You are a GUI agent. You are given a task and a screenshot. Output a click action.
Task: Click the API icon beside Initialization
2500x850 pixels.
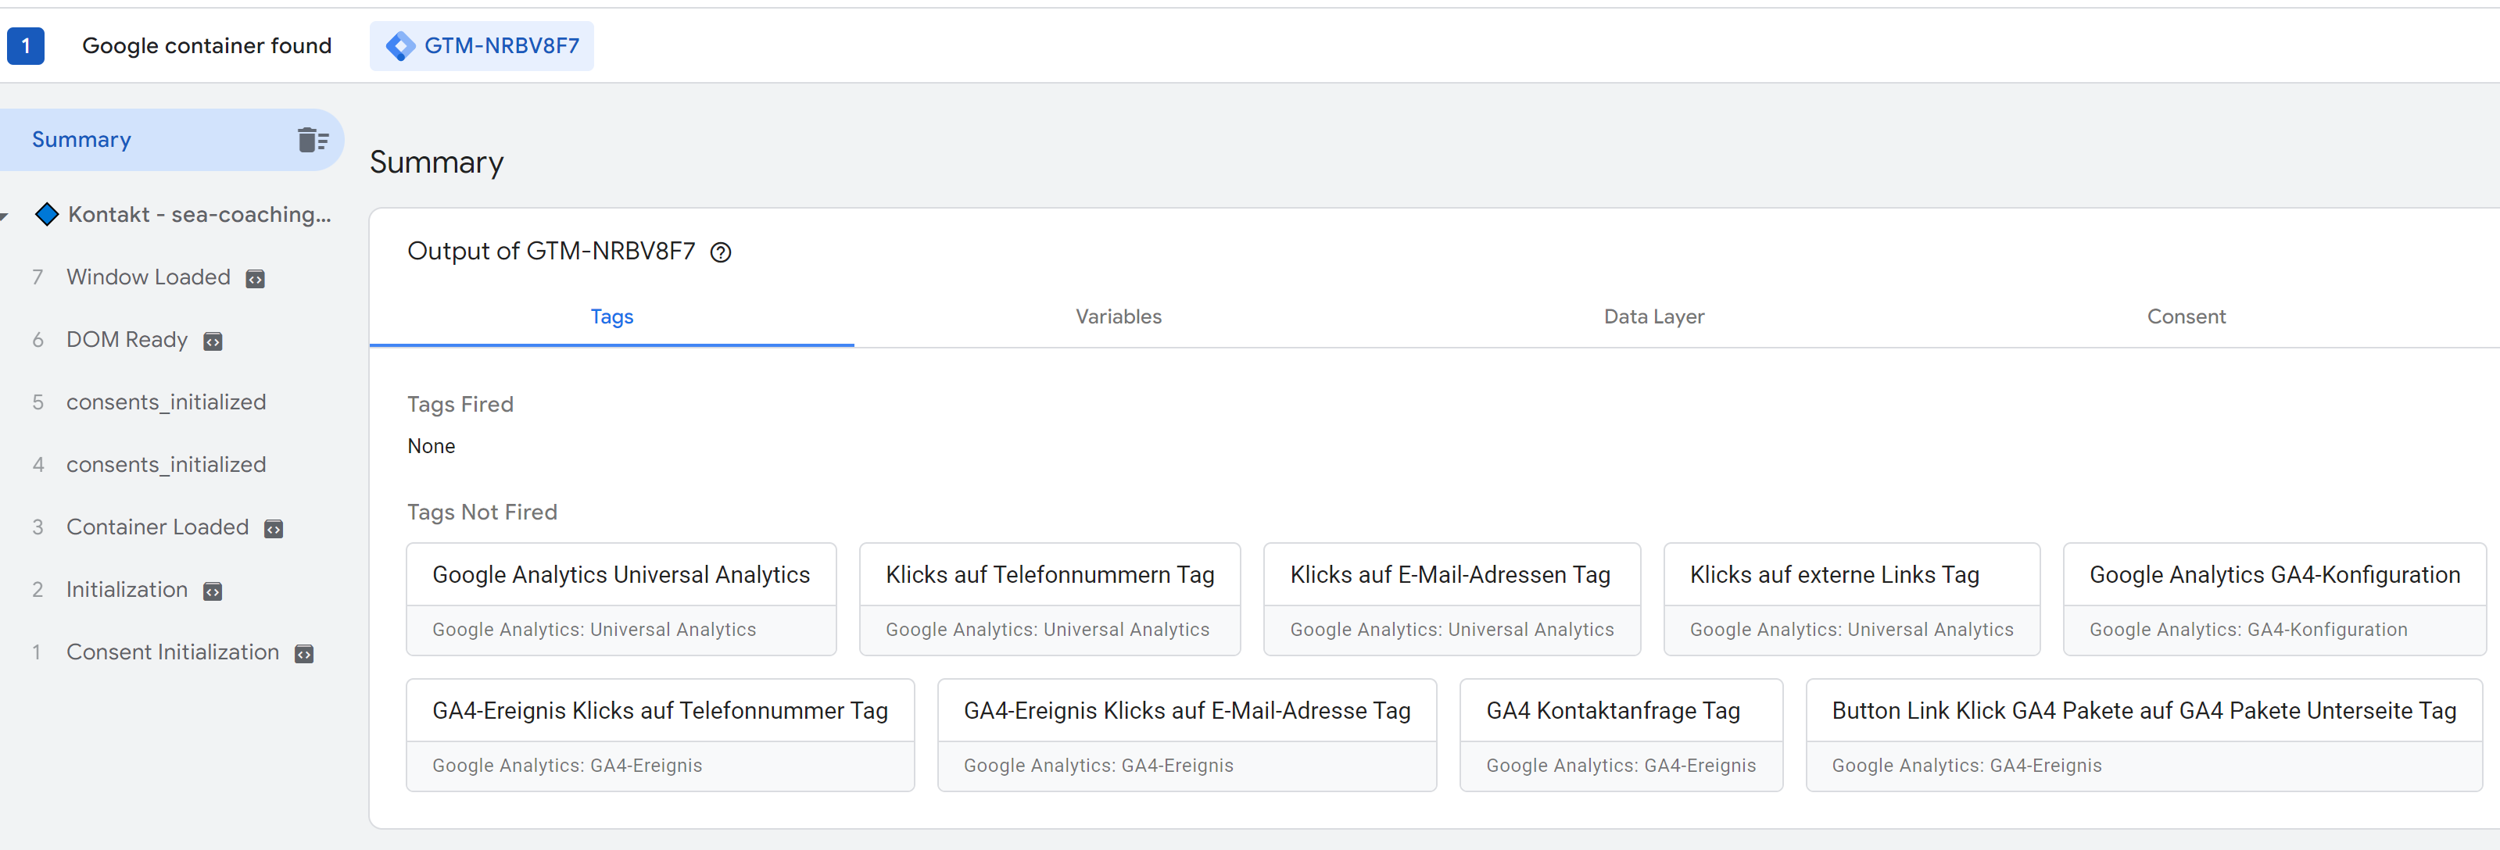tap(213, 592)
